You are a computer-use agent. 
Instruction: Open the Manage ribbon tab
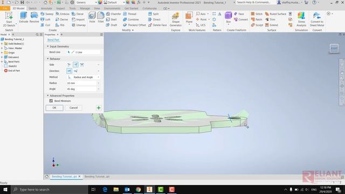[85, 9]
